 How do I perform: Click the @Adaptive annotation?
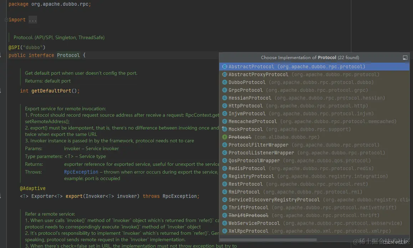(x=33, y=188)
